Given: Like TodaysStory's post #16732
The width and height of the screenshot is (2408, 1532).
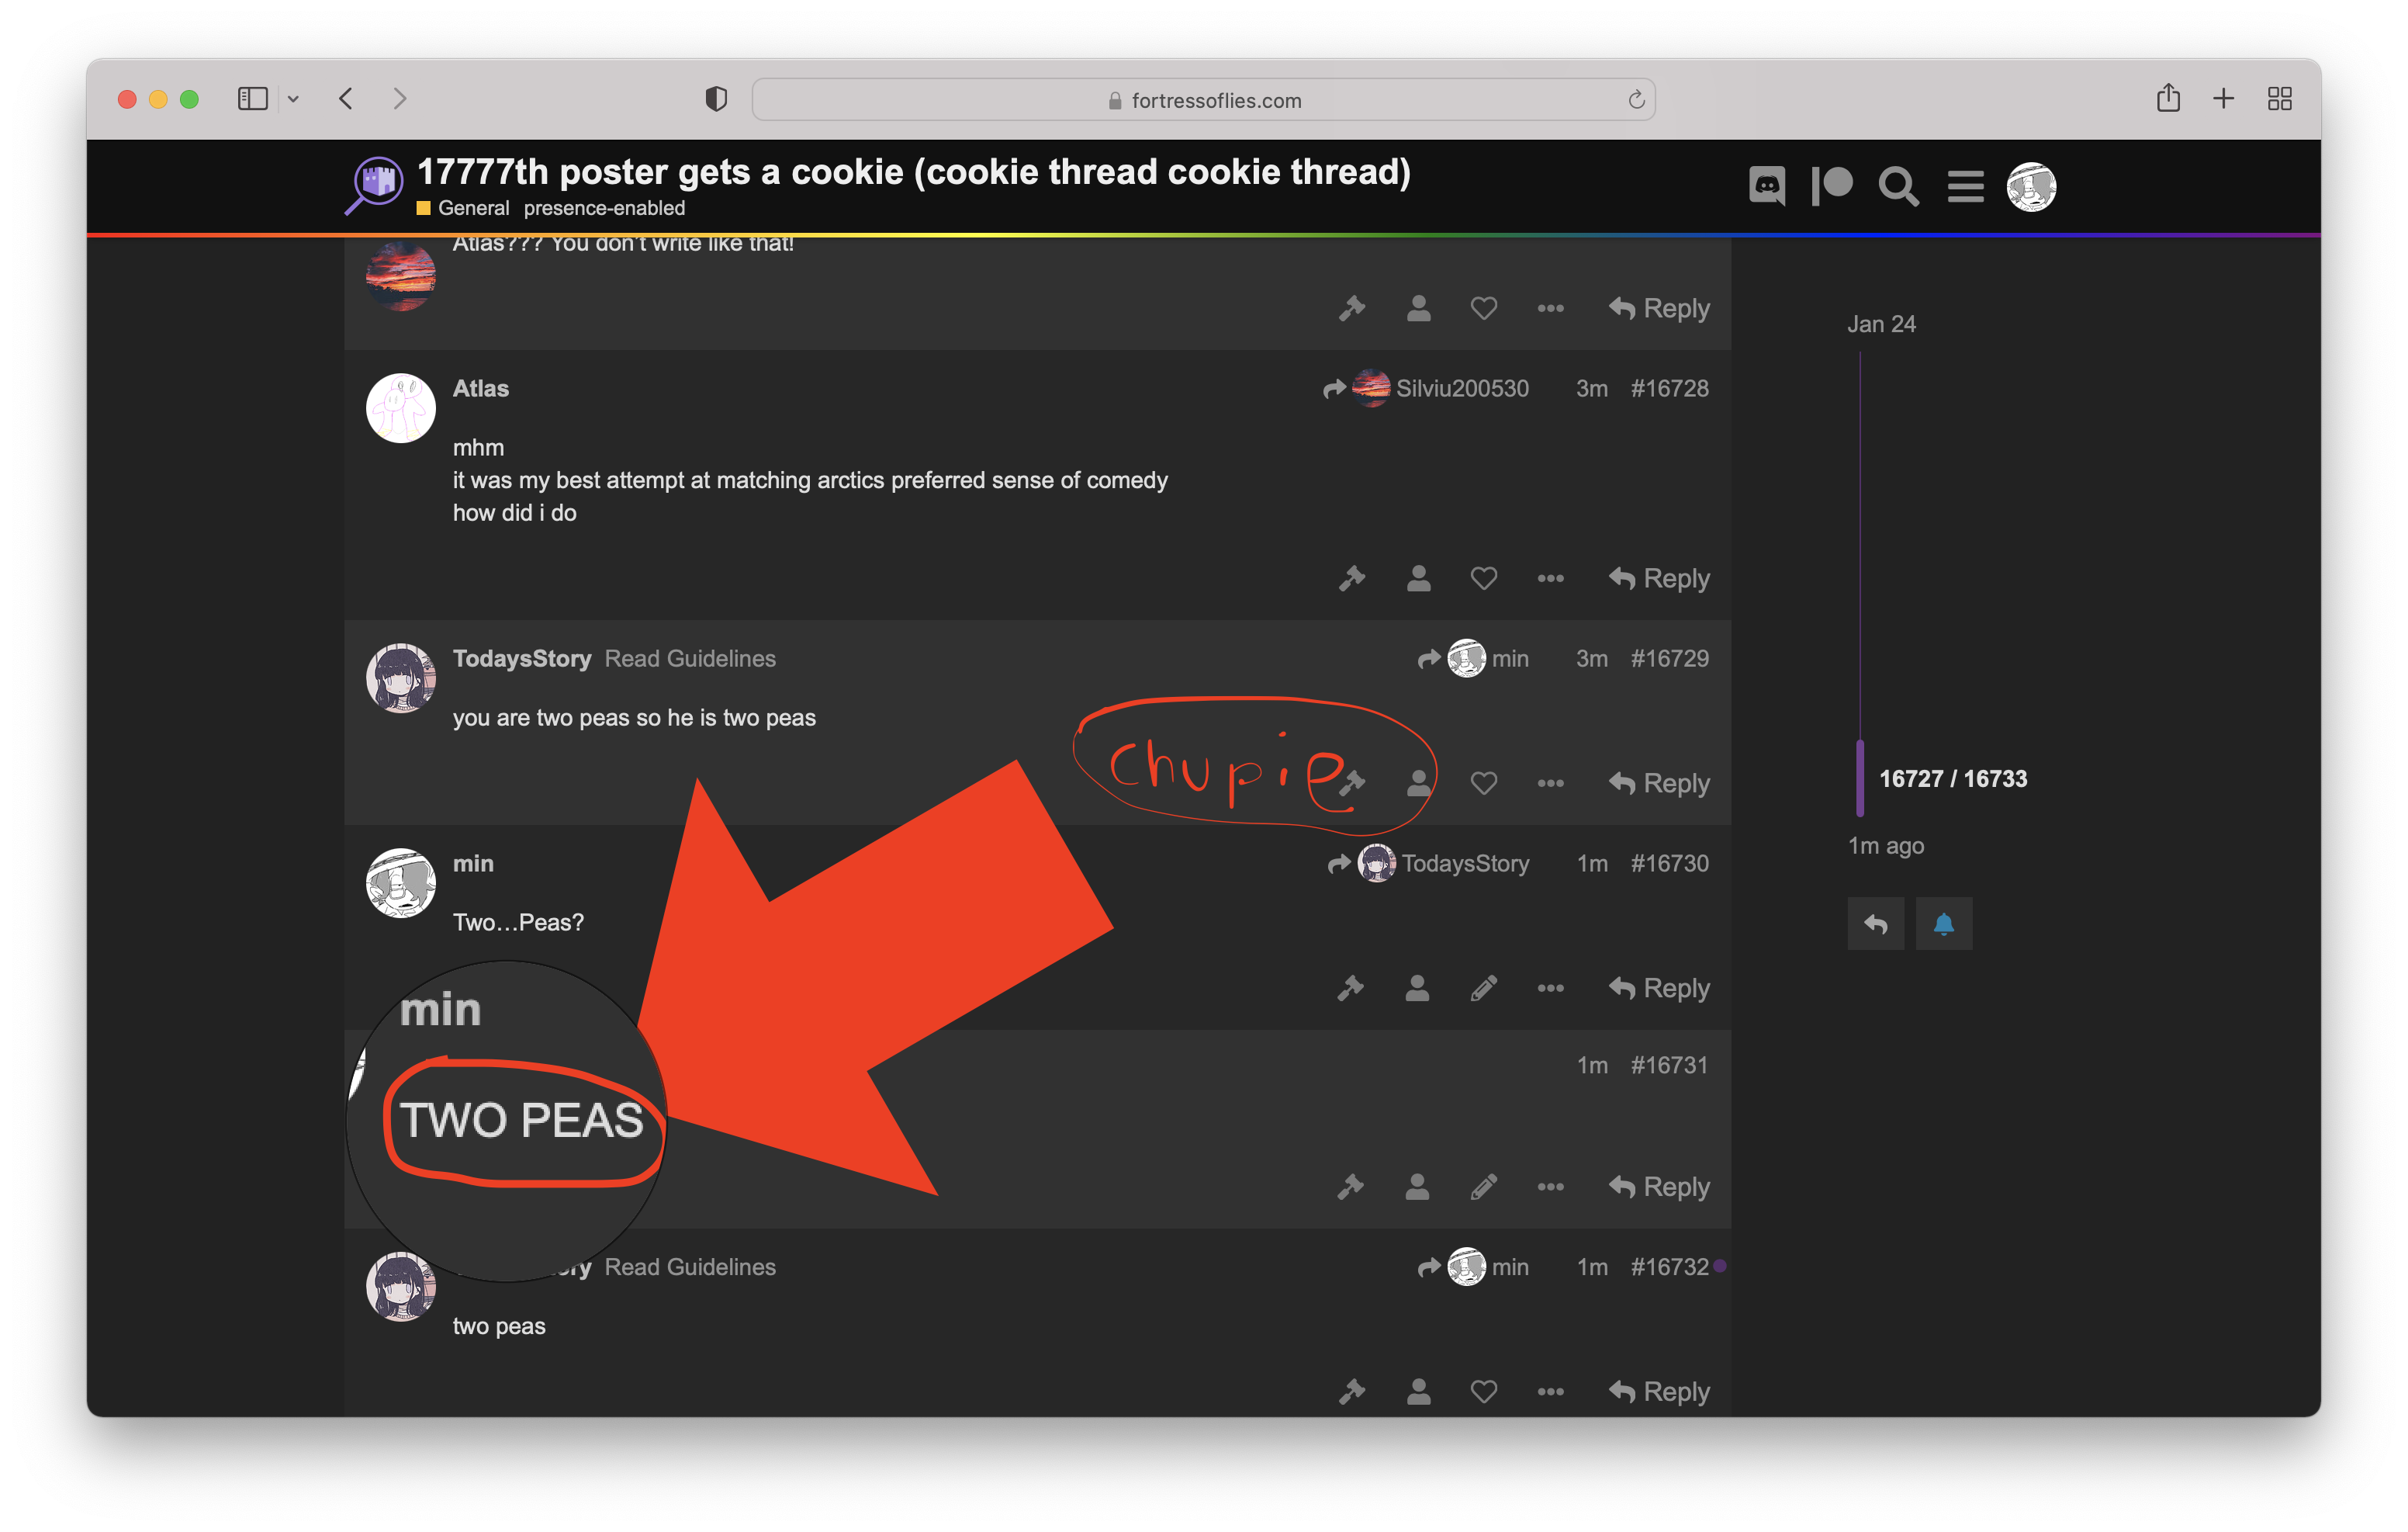Looking at the screenshot, I should point(1484,1391).
